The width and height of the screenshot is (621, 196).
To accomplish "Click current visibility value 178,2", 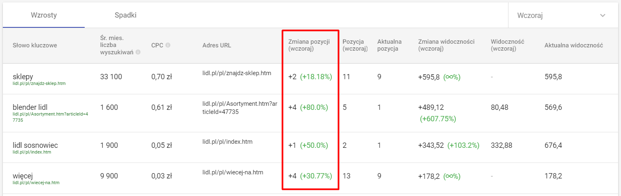I will pyautogui.click(x=553, y=176).
